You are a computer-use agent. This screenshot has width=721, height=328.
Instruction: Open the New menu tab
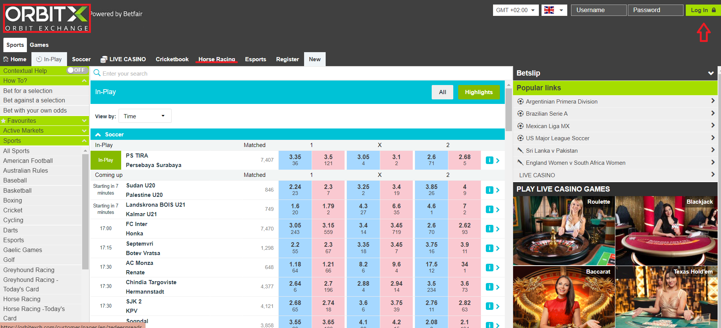click(315, 59)
